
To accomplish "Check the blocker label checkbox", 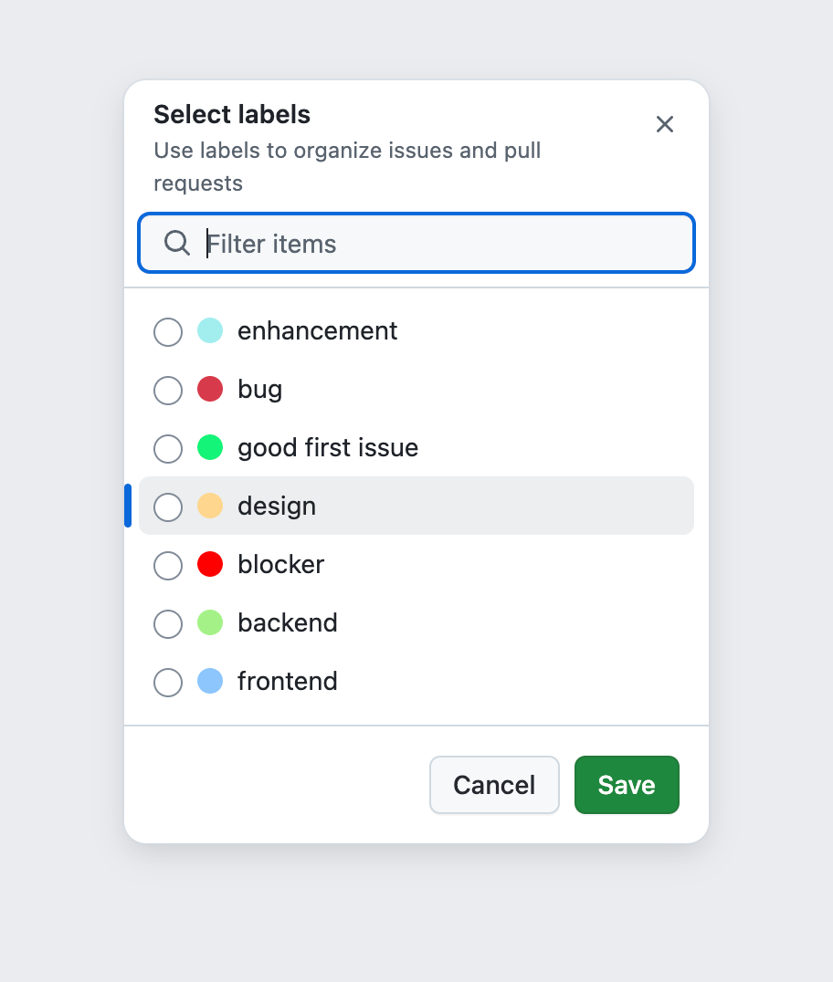I will 168,566.
